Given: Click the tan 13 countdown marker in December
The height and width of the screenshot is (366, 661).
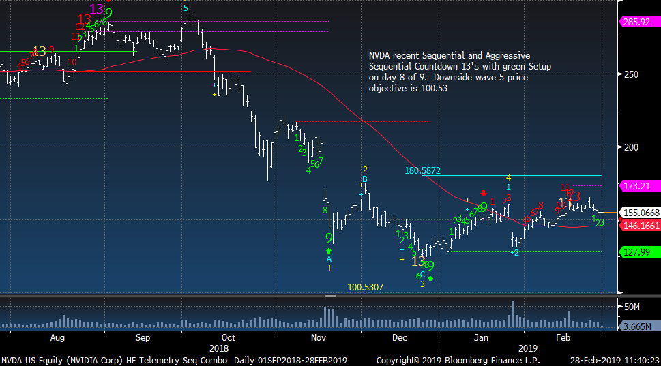Looking at the screenshot, I should (x=418, y=262).
